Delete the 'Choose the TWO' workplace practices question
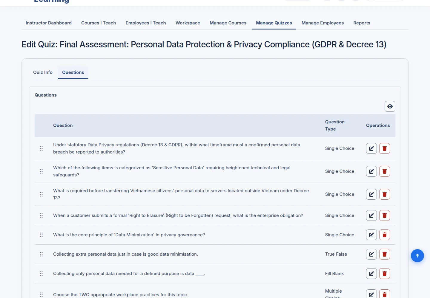 [385, 294]
